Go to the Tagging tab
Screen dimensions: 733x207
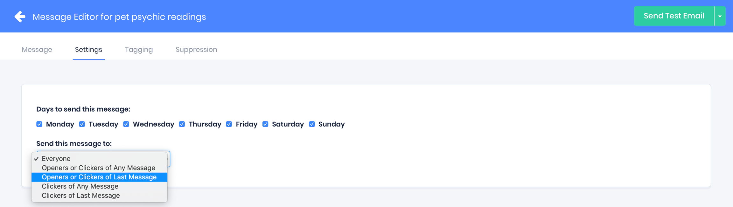[x=139, y=50]
